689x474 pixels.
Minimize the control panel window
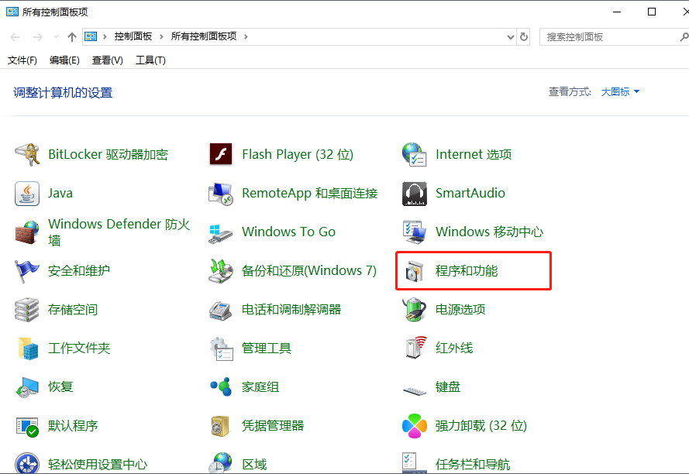tap(617, 12)
